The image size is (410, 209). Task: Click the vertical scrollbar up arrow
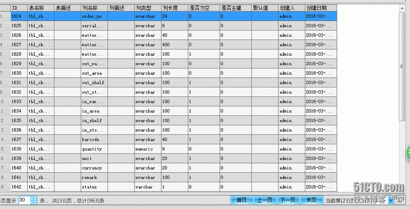[x=402, y=8]
